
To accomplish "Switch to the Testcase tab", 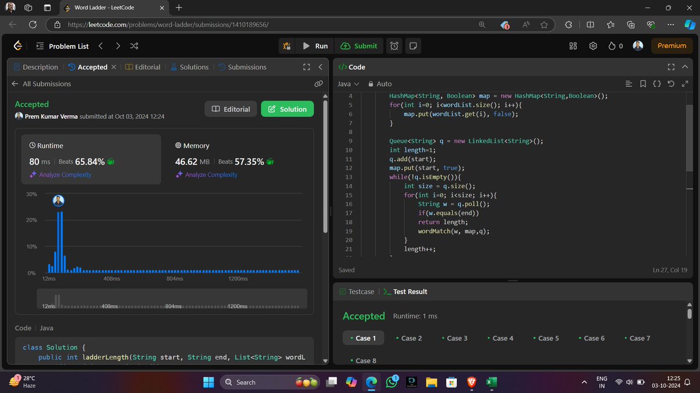I will pos(356,292).
